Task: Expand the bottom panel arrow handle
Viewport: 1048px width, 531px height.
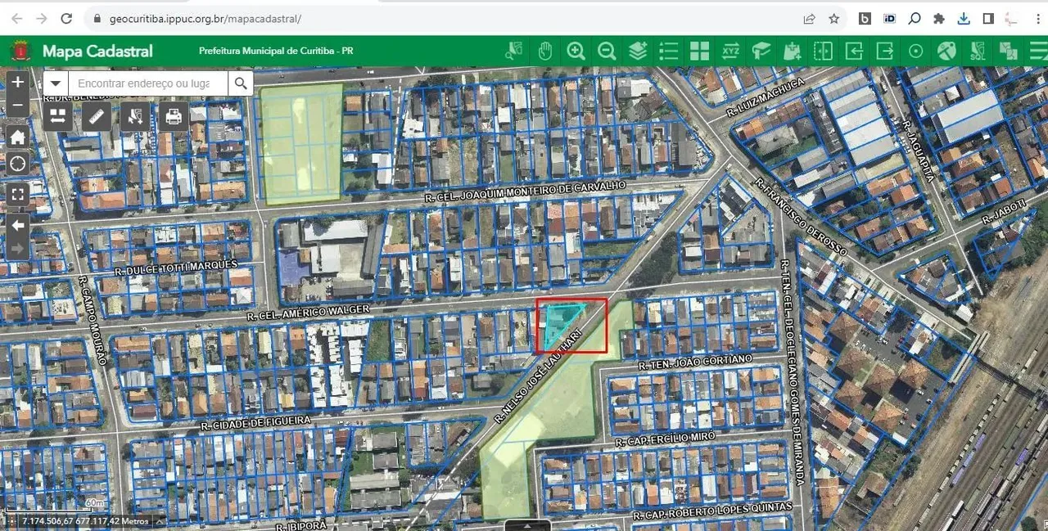Action: [x=527, y=524]
